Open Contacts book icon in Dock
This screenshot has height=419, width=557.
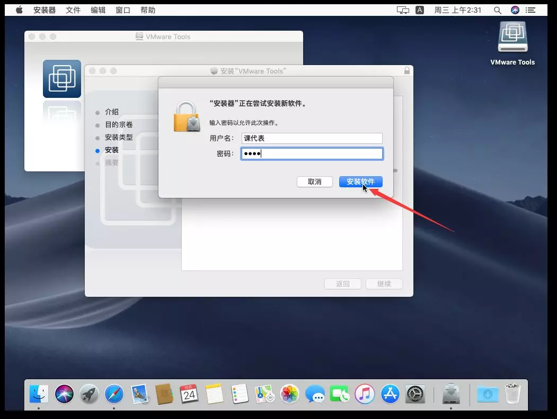(x=164, y=394)
